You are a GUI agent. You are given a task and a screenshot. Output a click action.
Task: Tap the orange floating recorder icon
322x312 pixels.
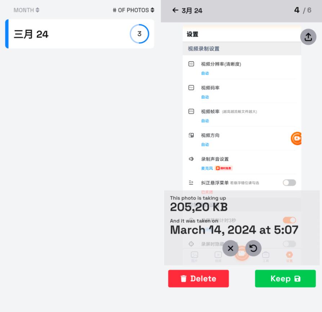[296, 138]
